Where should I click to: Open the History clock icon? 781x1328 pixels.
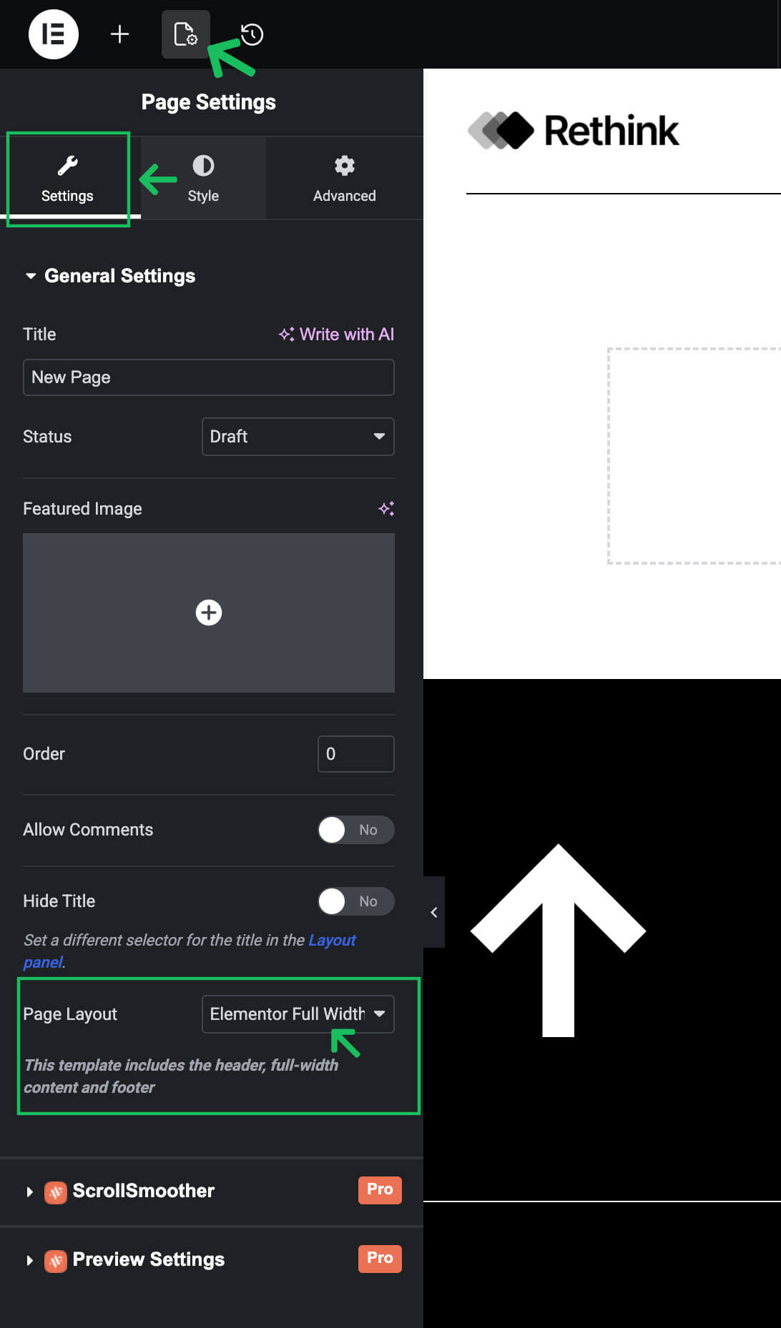tap(252, 34)
